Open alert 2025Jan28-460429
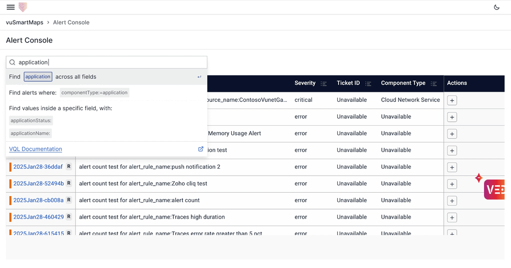Screen dimensions: 511x268 pos(38,217)
